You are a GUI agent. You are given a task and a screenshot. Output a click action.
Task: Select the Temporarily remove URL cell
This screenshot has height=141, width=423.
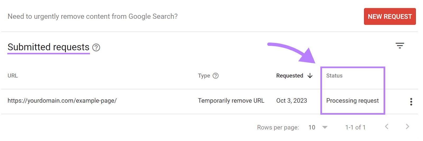(x=231, y=101)
